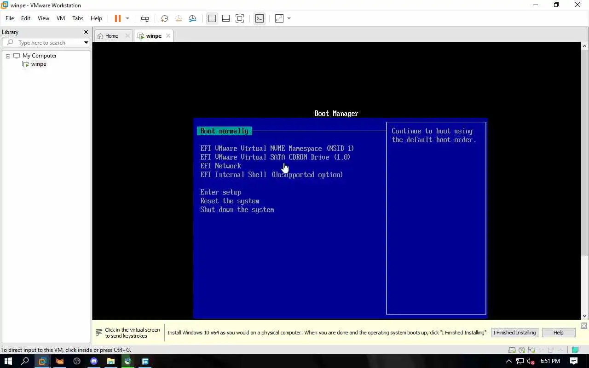The height and width of the screenshot is (368, 589).
Task: Select the winpe VM in the library tree
Action: pos(39,64)
